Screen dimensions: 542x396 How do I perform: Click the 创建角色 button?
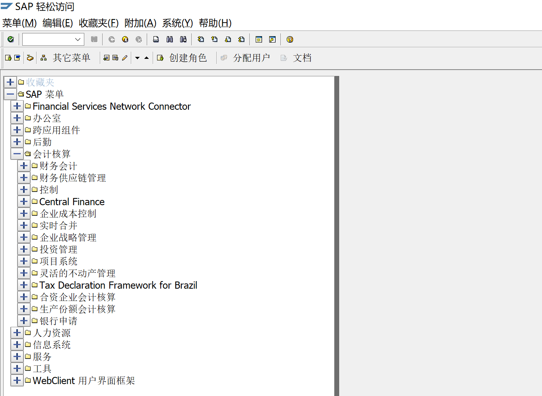tap(182, 58)
